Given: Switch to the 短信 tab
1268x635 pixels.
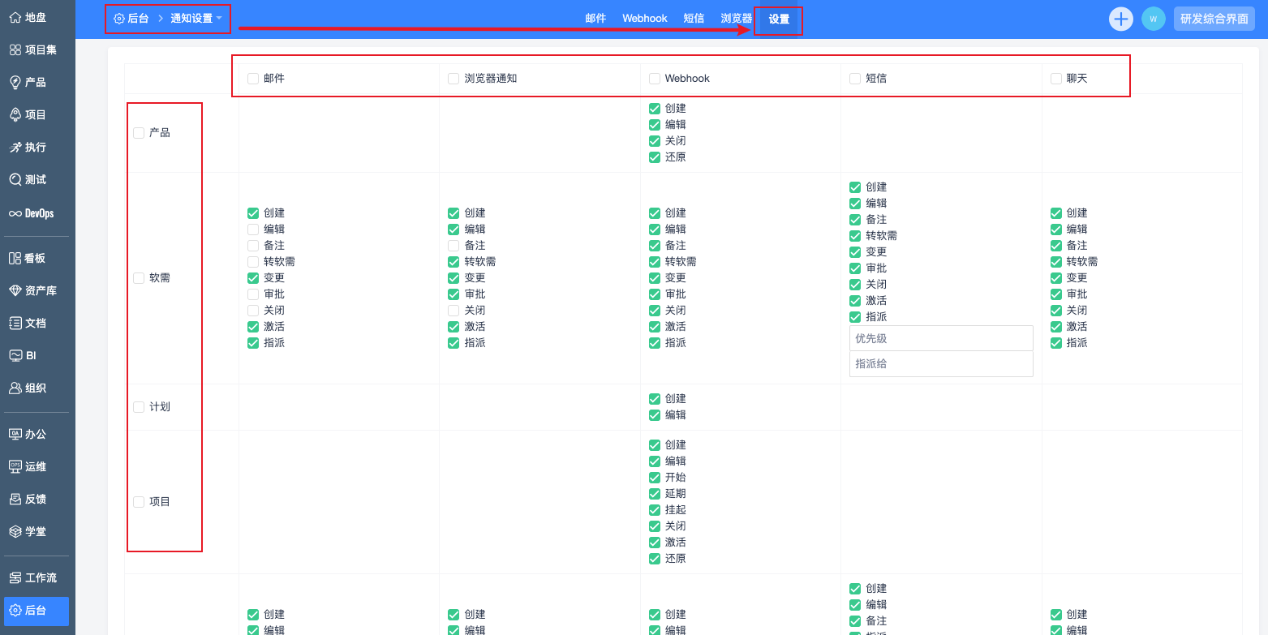Looking at the screenshot, I should [x=694, y=19].
